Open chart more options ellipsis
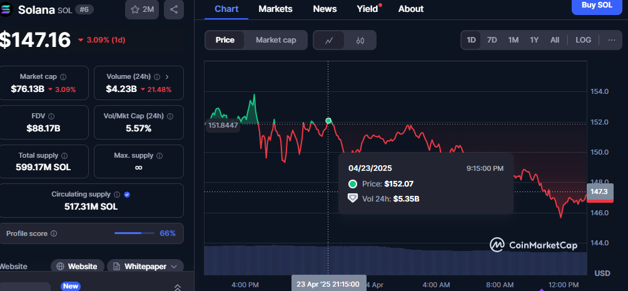 tap(612, 40)
